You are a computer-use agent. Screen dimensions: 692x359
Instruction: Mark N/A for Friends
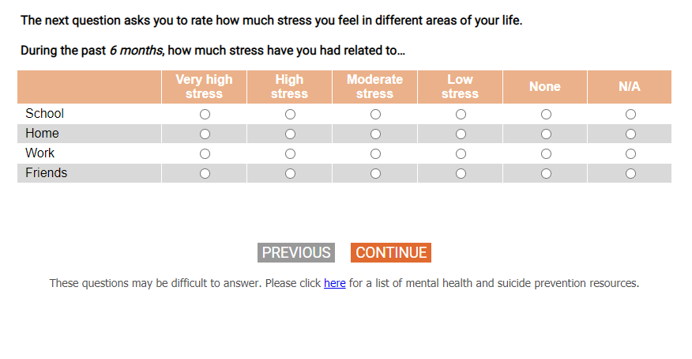pos(630,174)
